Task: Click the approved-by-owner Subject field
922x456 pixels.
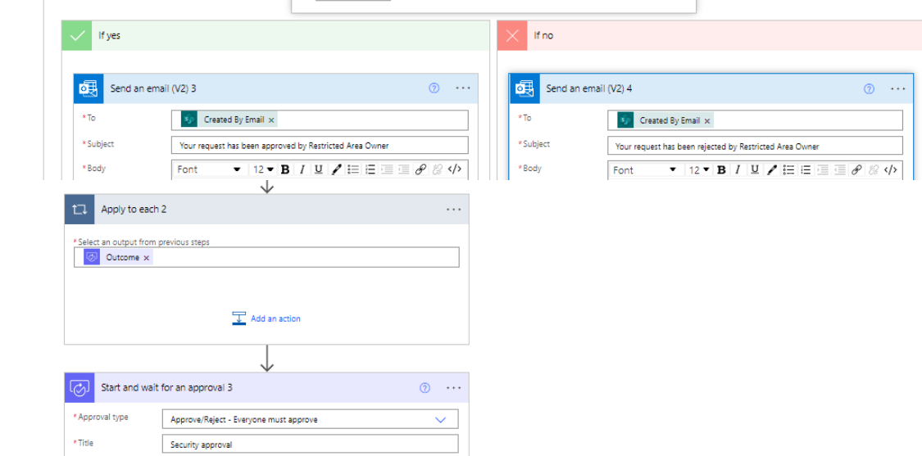Action: tap(320, 145)
